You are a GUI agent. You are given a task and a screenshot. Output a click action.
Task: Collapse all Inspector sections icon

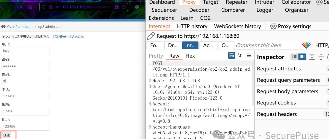321,57
